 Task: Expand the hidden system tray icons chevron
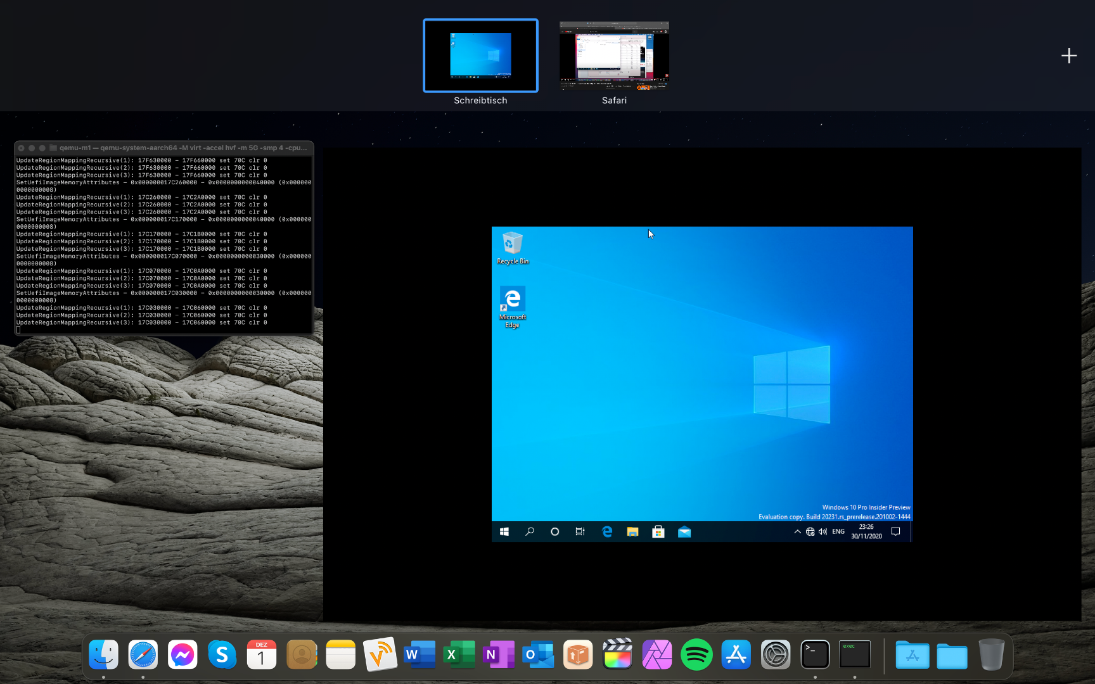coord(797,532)
